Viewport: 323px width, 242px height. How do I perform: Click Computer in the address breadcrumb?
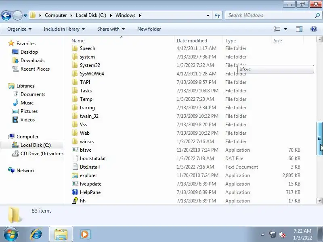(x=56, y=15)
